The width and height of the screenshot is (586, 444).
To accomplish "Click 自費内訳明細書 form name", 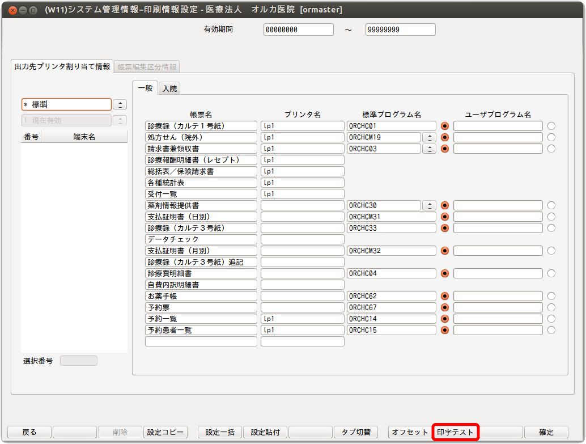I will [201, 285].
